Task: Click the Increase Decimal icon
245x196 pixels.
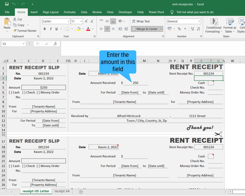Action: click(193, 29)
